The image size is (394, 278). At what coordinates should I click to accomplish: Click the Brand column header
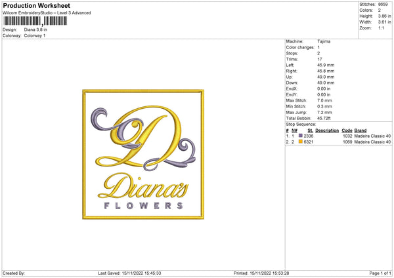pyautogui.click(x=361, y=130)
